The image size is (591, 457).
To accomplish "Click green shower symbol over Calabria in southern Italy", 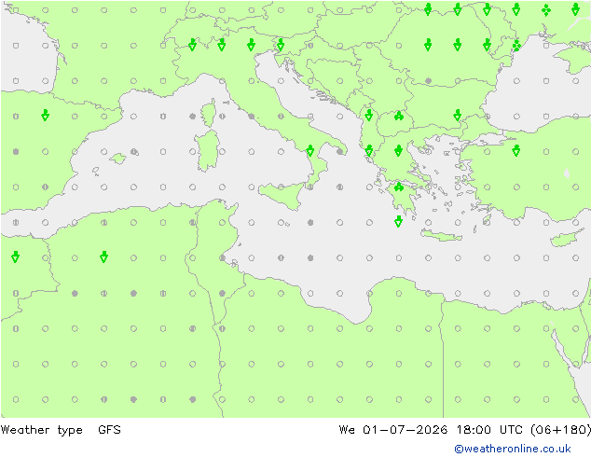I will tap(310, 150).
